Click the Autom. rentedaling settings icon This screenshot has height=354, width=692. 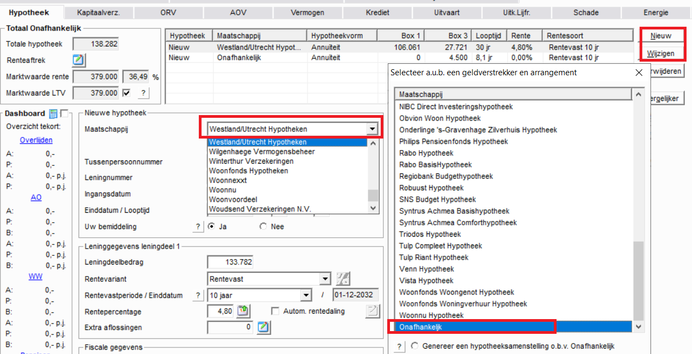(x=372, y=311)
